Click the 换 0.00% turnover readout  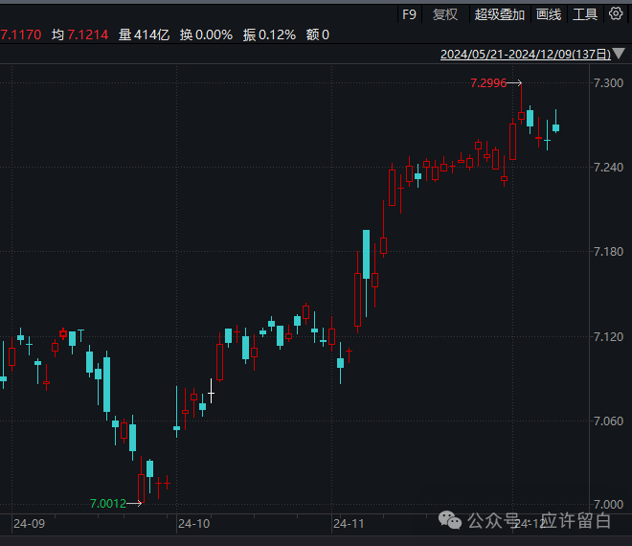pos(206,34)
